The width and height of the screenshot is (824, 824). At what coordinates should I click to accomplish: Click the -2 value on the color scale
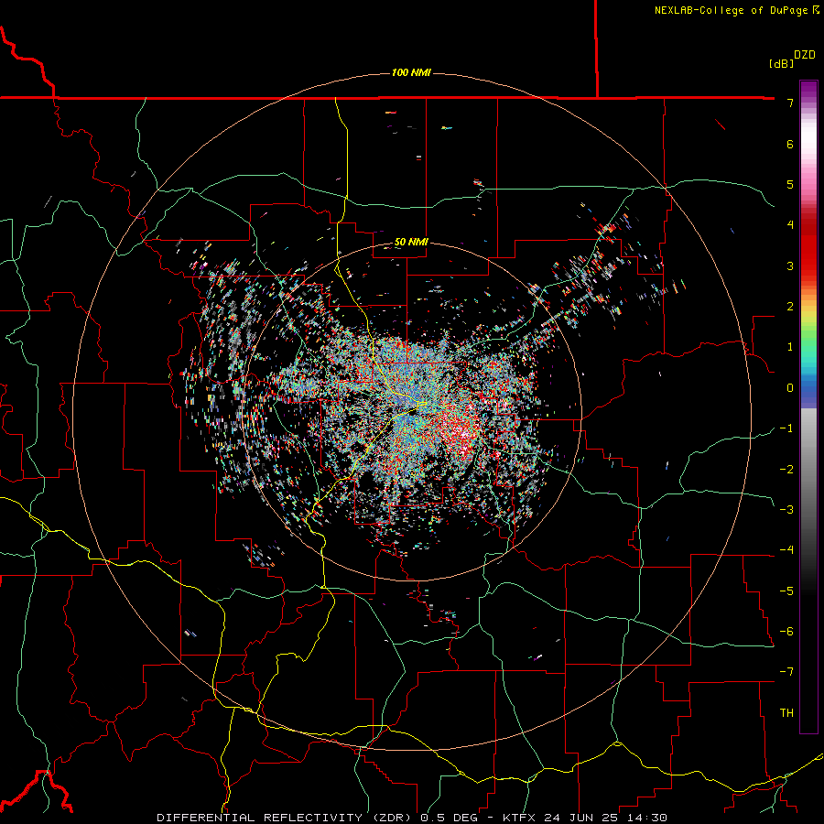[786, 469]
